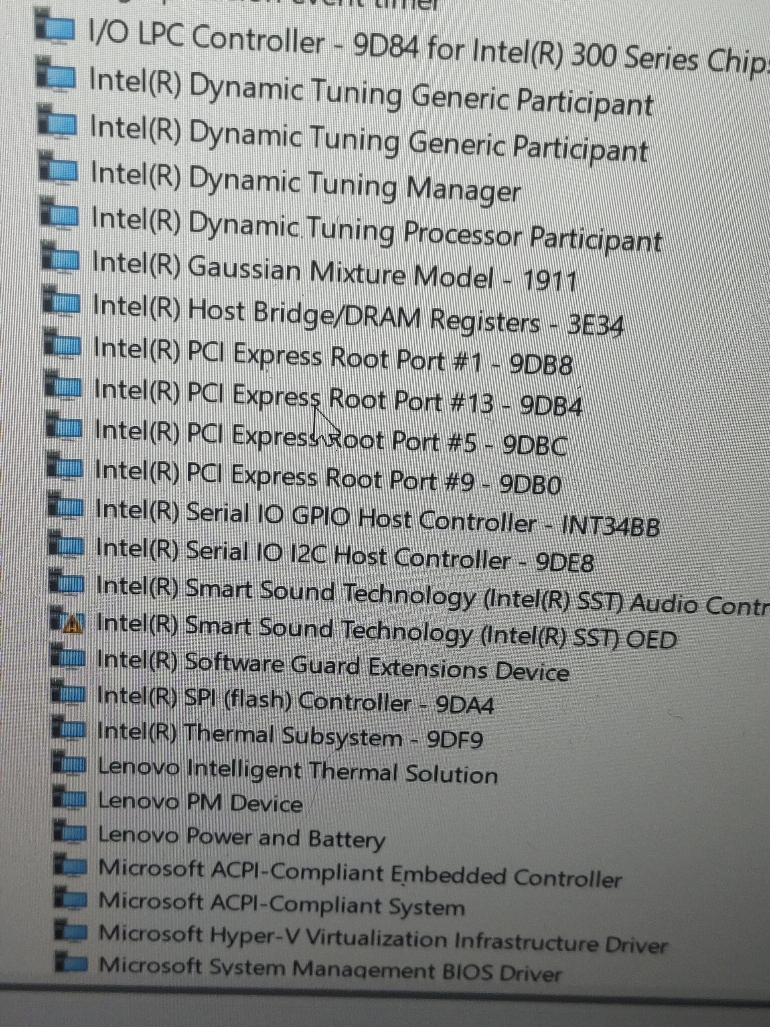Image resolution: width=770 pixels, height=1027 pixels.
Task: Click icon beside PCI Express Root Port #9
Action: 65,465
